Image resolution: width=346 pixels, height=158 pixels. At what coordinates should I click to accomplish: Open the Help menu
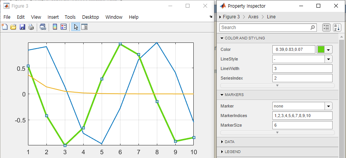coord(134,17)
